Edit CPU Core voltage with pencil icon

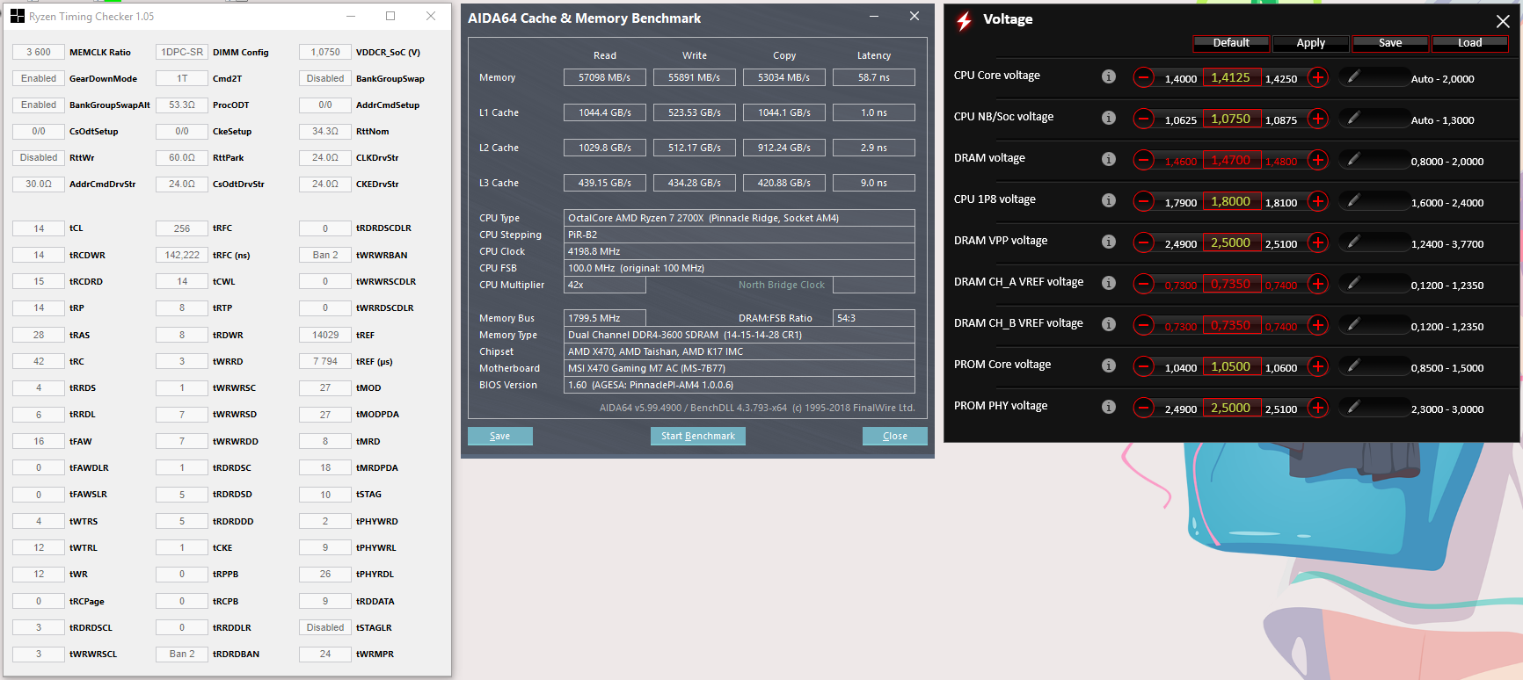coord(1353,77)
